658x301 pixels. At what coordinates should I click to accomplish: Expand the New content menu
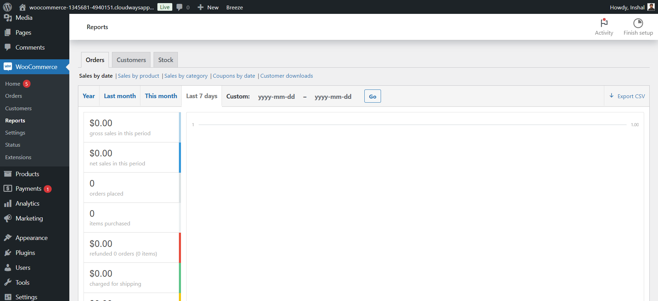tap(208, 7)
